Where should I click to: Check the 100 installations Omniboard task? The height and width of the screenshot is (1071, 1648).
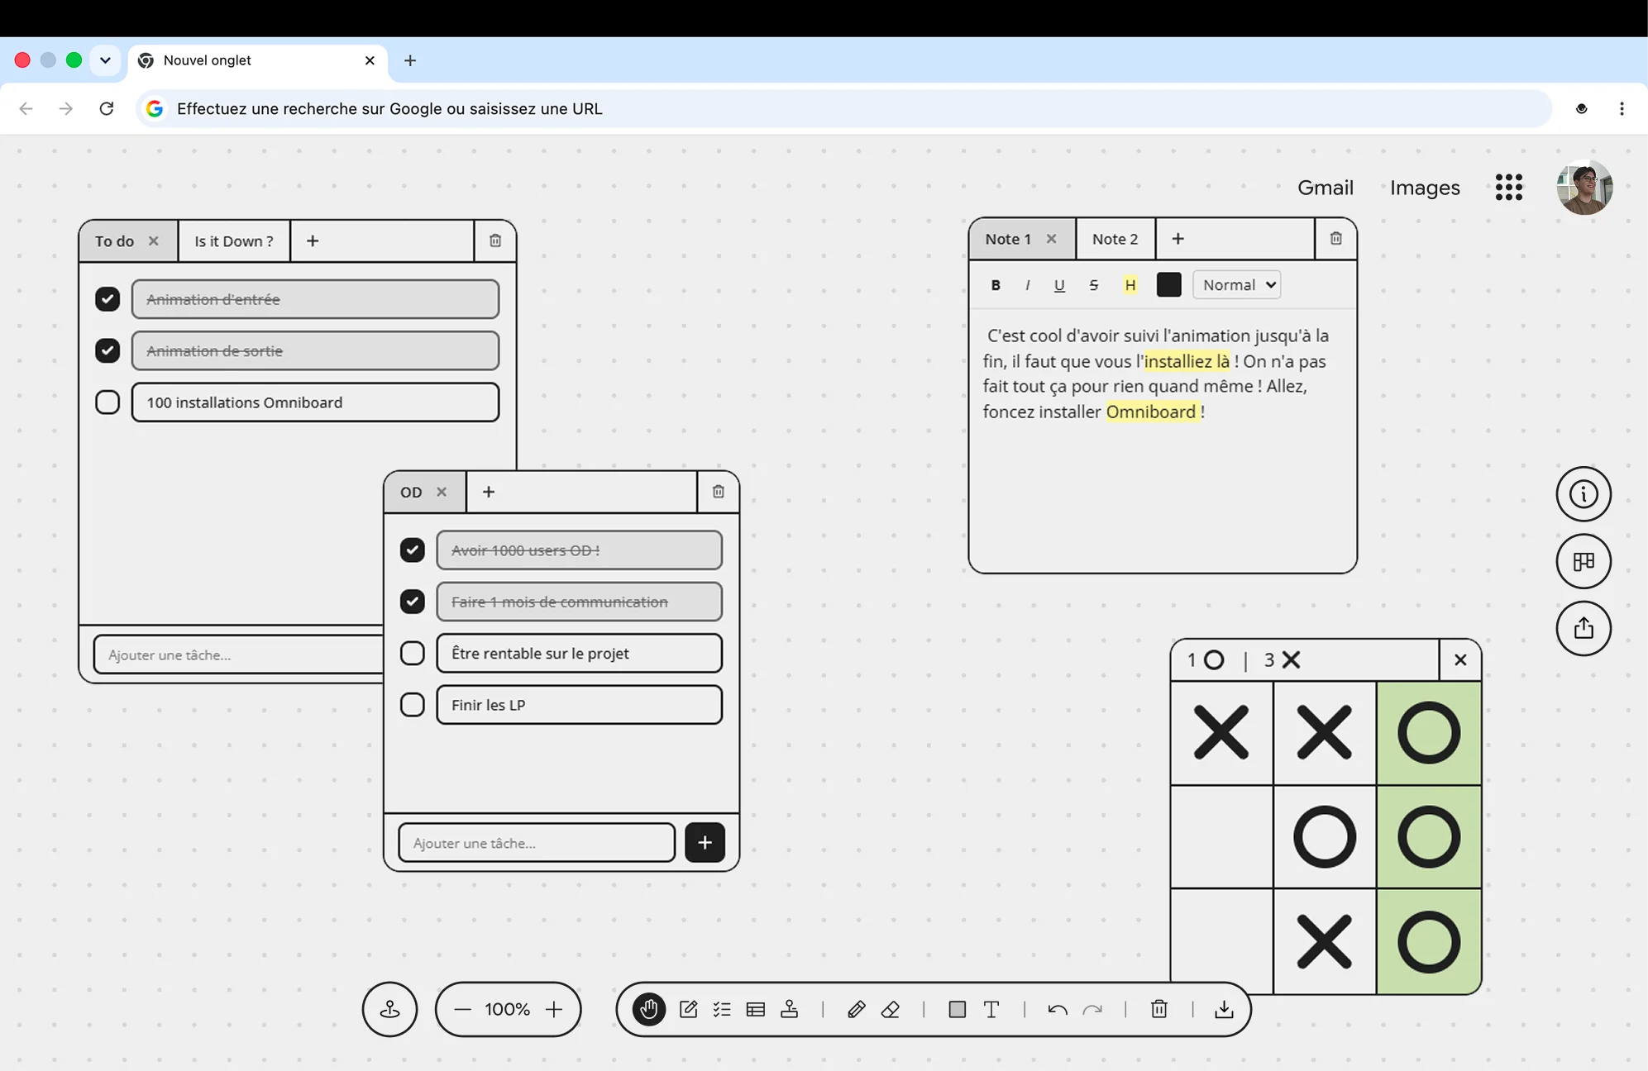[107, 402]
